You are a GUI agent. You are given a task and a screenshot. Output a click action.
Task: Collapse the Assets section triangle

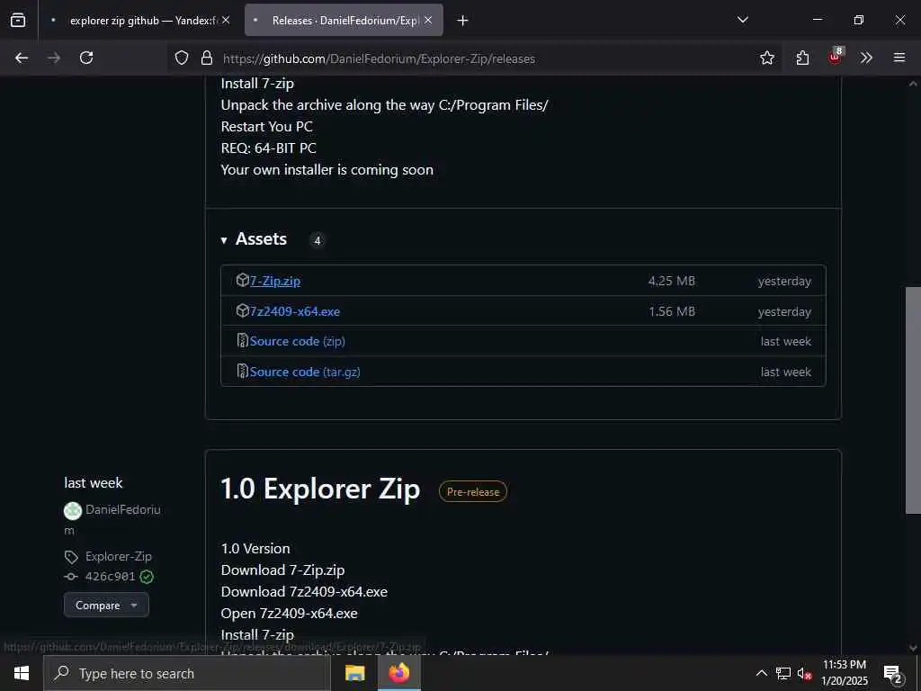click(x=224, y=240)
